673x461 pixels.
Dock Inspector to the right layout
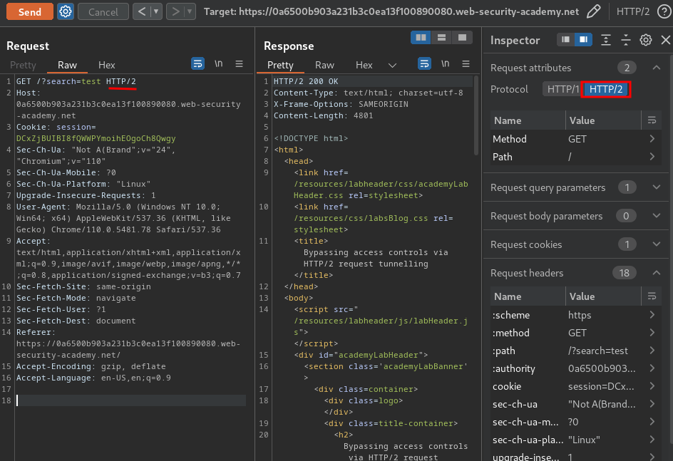pyautogui.click(x=584, y=39)
